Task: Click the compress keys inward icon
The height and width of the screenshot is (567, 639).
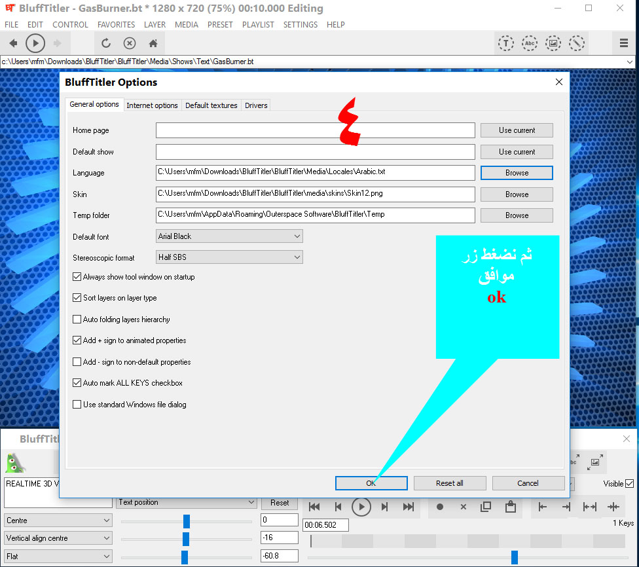Action: 613,507
